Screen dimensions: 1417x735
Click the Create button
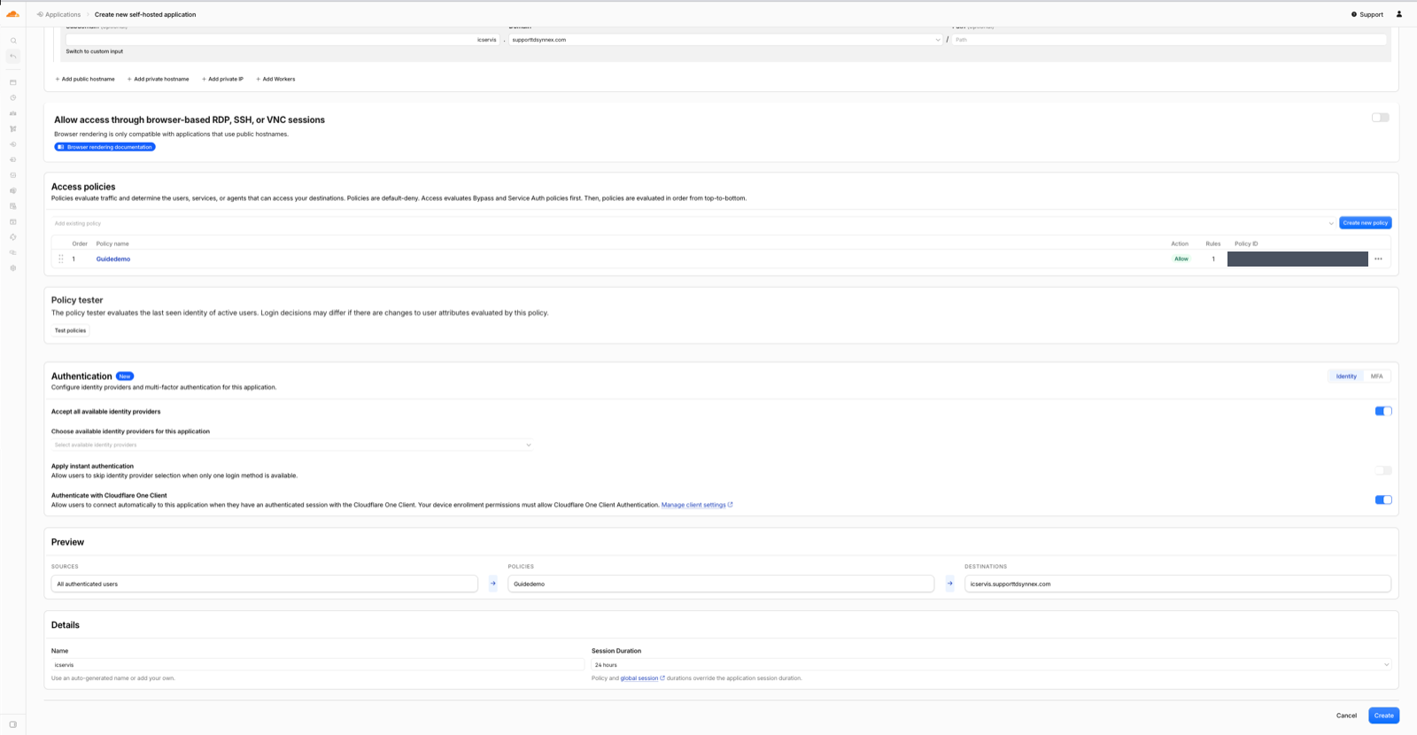point(1383,716)
